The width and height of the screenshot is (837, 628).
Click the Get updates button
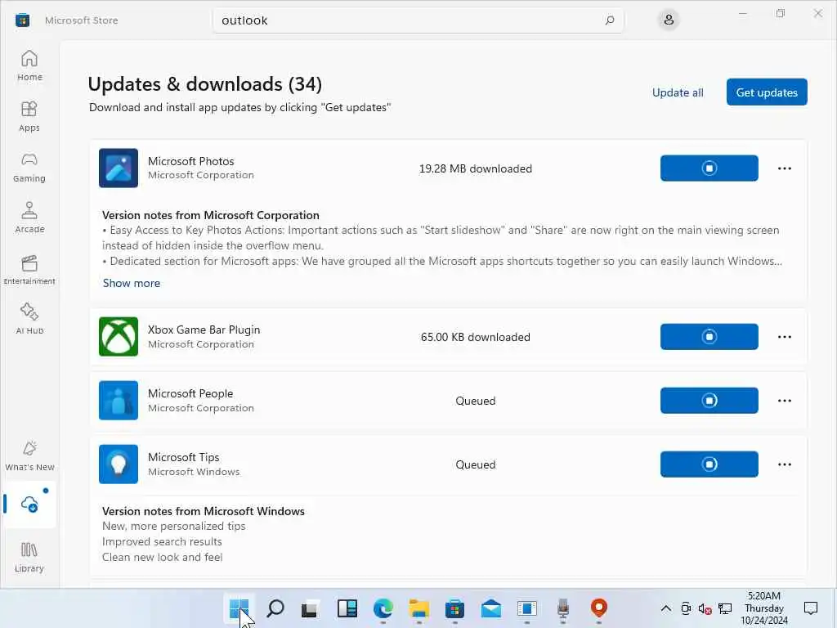767,92
